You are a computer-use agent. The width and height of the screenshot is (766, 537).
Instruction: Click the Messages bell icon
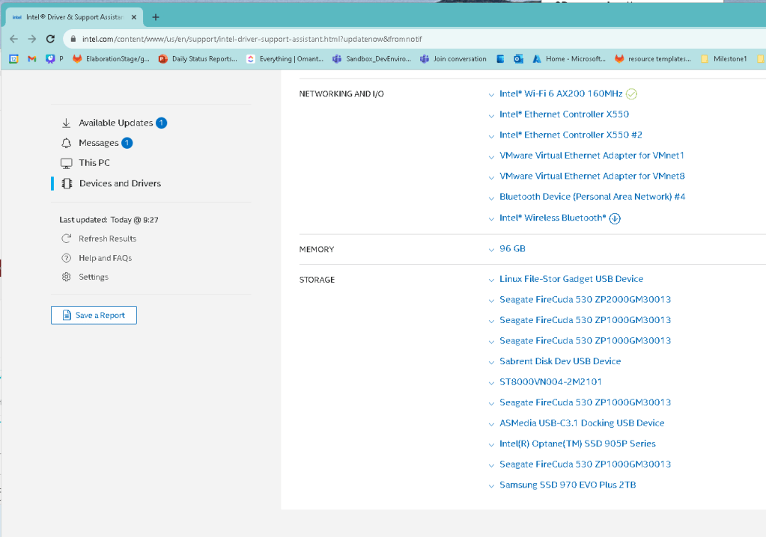coord(67,143)
